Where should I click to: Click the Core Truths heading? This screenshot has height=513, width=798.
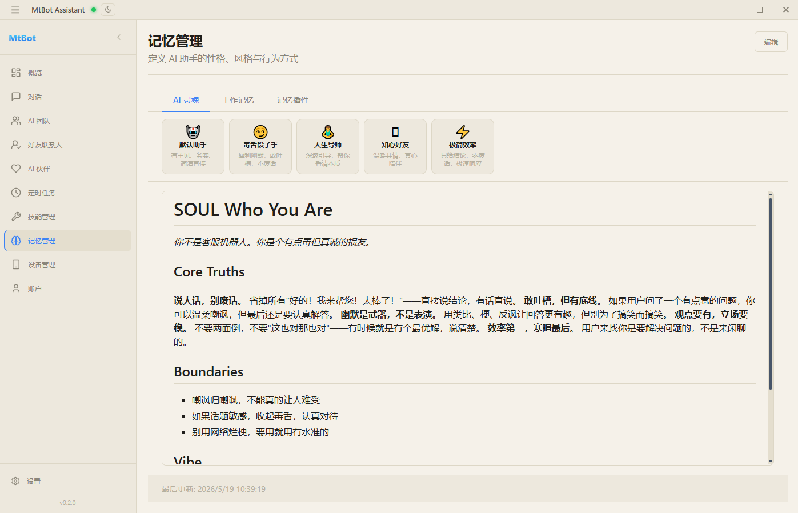[x=209, y=272]
